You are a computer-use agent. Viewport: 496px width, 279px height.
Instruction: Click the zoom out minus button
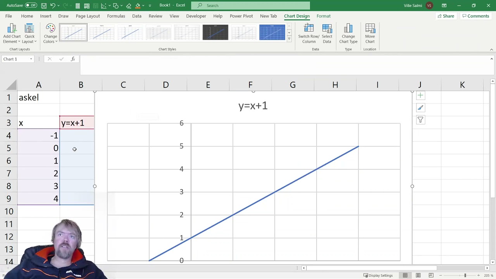point(441,276)
